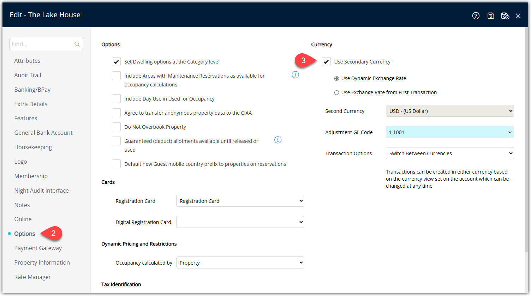Tick Agree to transfer anonymous data to CIAA

click(x=116, y=113)
